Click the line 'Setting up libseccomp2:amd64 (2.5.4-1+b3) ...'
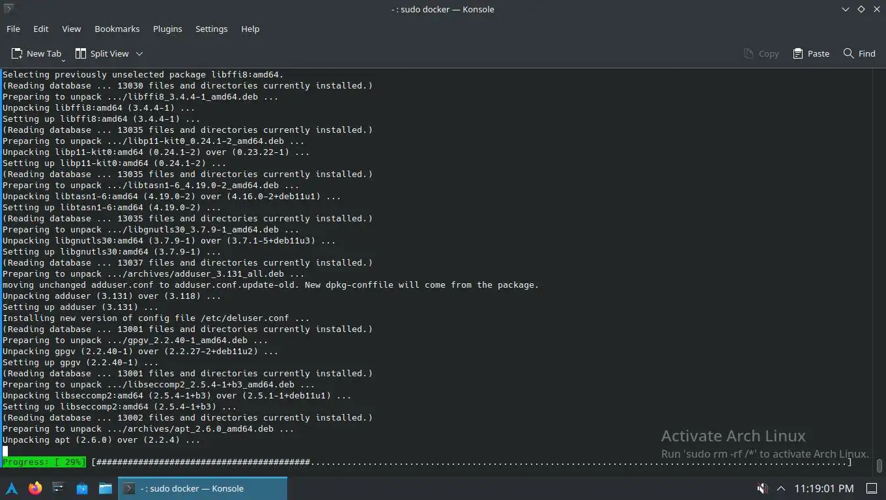Viewport: 886px width, 500px height. (120, 406)
